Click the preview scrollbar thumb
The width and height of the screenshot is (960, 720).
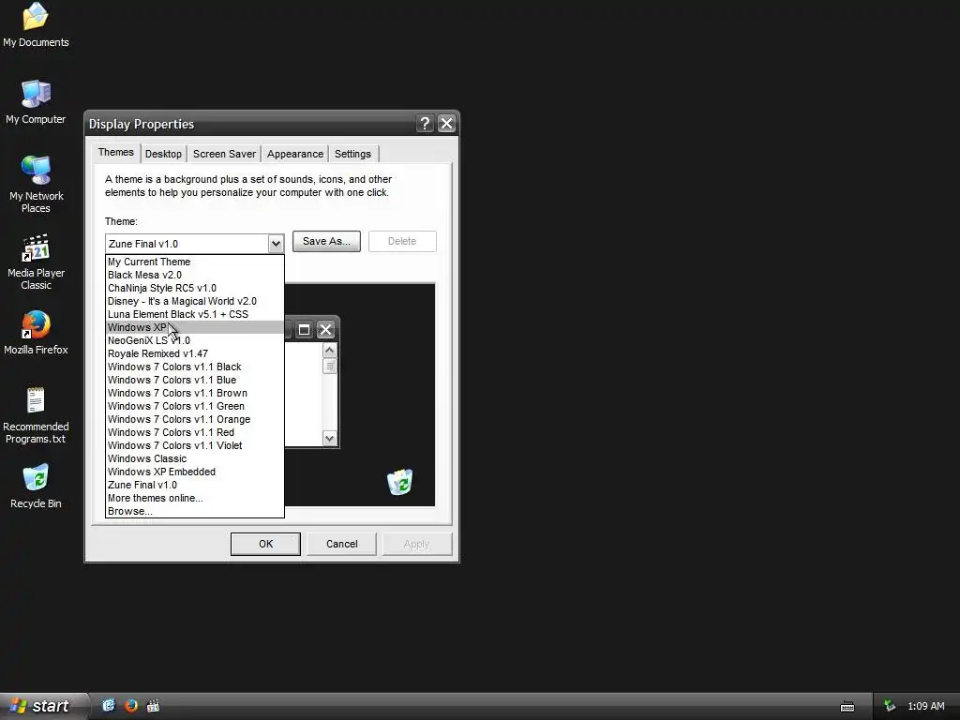(329, 367)
